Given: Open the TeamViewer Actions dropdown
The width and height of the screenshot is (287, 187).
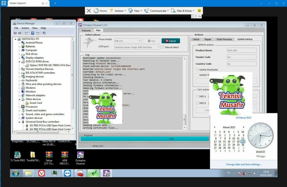Looking at the screenshot, I should (x=118, y=11).
